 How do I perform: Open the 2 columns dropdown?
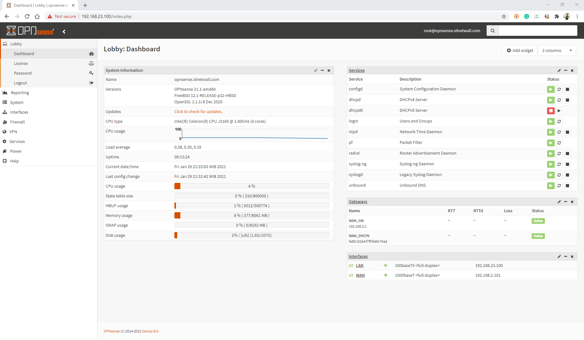[x=557, y=50]
